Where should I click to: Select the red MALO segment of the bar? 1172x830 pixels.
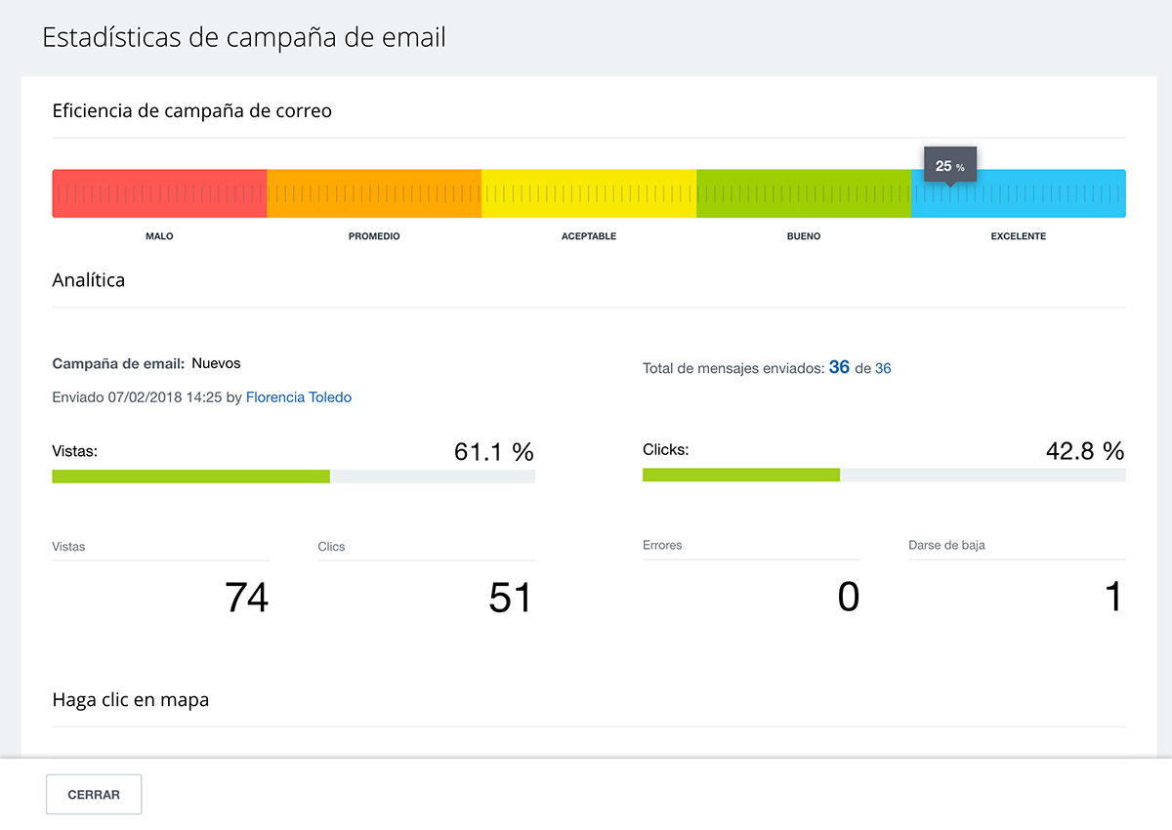click(x=159, y=193)
